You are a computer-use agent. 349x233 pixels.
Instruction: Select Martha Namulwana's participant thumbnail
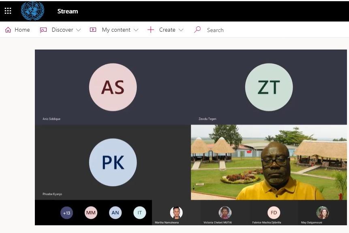pyautogui.click(x=176, y=213)
